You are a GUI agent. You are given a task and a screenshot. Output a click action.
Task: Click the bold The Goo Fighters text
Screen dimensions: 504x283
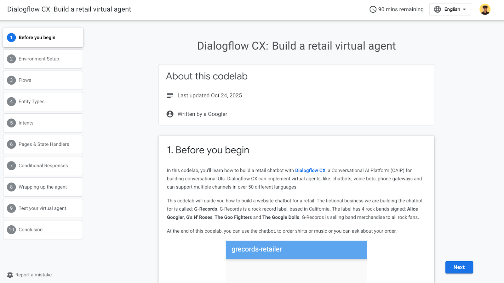pos(233,217)
